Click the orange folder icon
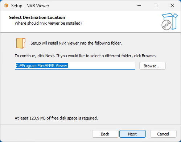Viewport: 181px width, 142px height. coord(21,43)
